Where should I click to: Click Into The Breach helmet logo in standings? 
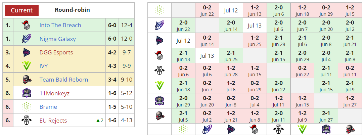pos(26,25)
